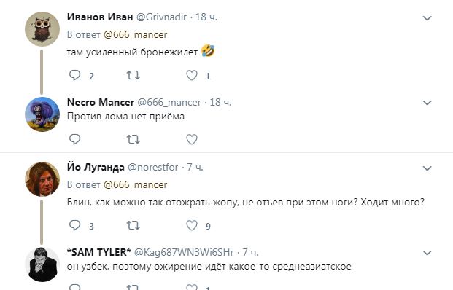Click the @666_mancer mention under Йо Луганда
The width and height of the screenshot is (453, 290).
point(135,185)
